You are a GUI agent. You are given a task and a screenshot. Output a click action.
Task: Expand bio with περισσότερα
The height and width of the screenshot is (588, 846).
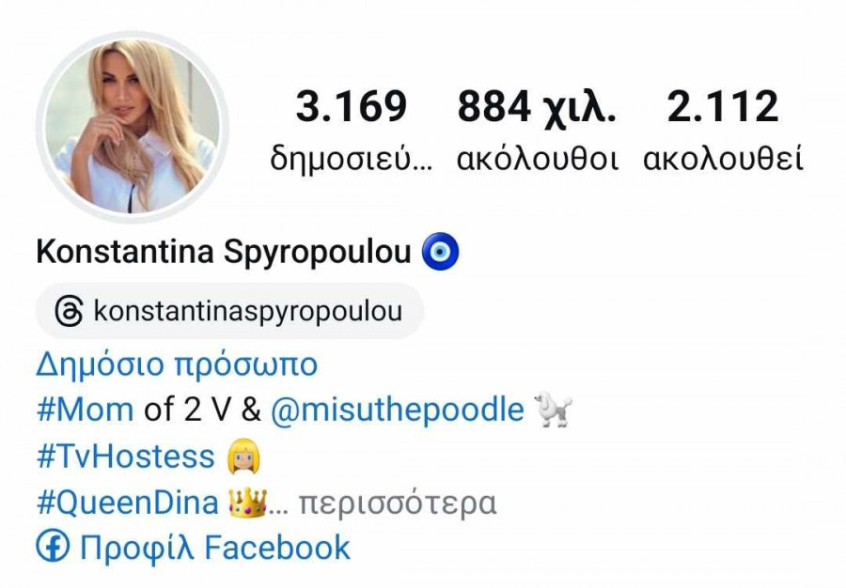398,504
